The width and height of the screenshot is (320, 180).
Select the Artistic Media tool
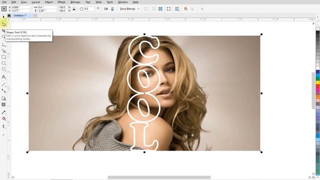pos(3,51)
